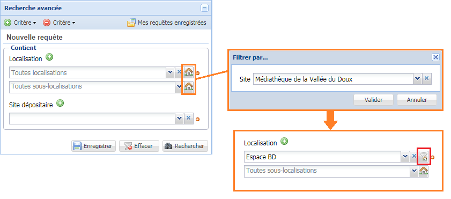Add a Site dépositaire criterion
The height and width of the screenshot is (199, 451).
(x=60, y=103)
